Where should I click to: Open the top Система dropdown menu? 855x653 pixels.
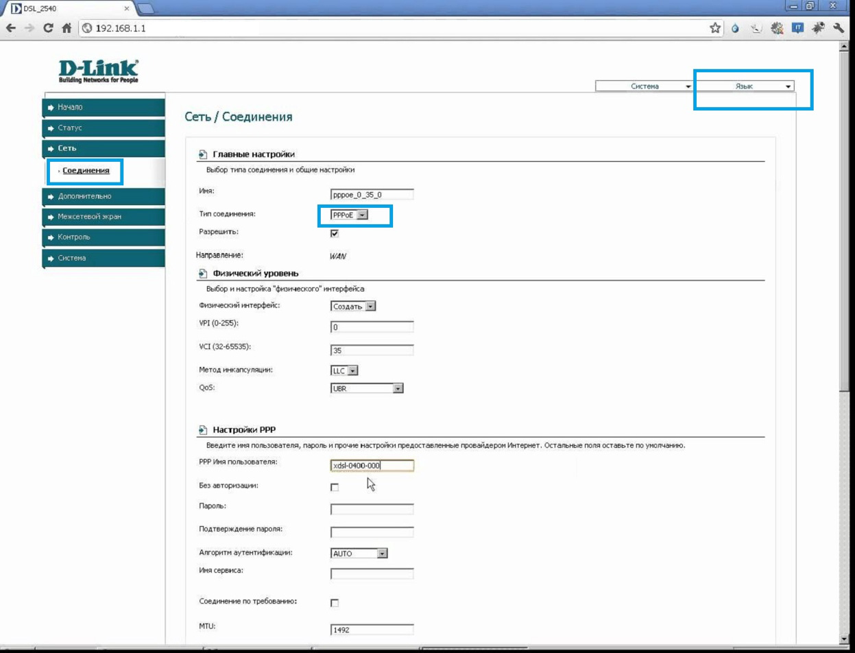[x=644, y=87]
